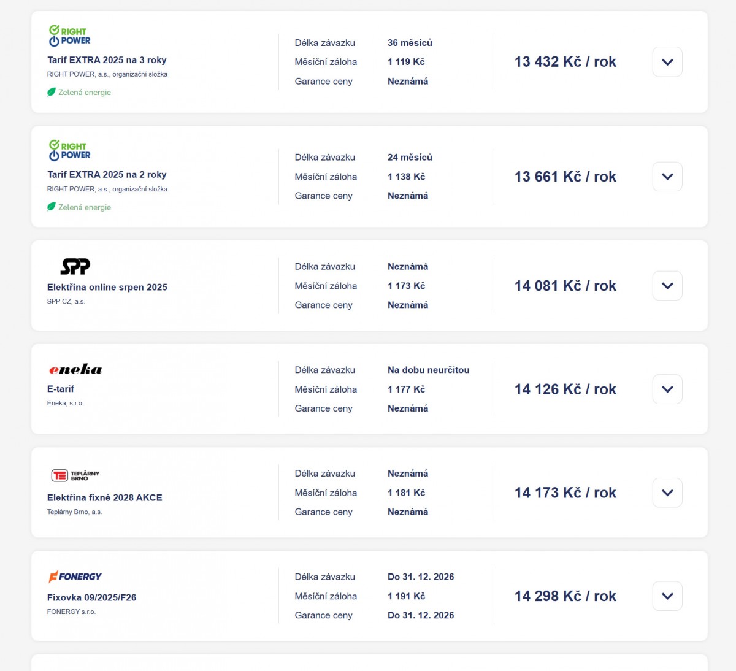Expand Tarif EXTRA 2025 na 3 roky details
Image resolution: width=736 pixels, height=671 pixels.
667,62
